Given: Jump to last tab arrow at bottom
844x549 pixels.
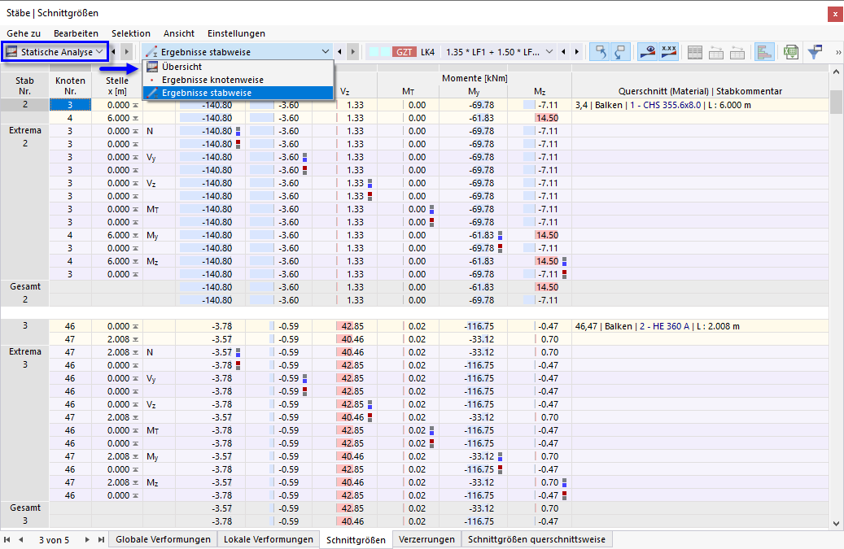Looking at the screenshot, I should (x=101, y=539).
